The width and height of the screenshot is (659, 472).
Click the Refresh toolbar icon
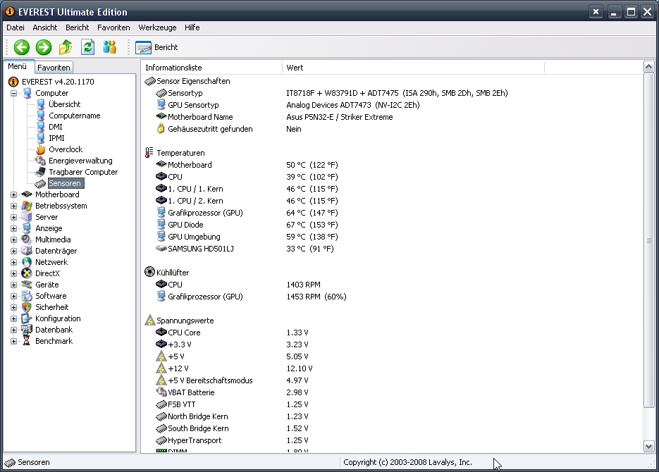tap(87, 47)
